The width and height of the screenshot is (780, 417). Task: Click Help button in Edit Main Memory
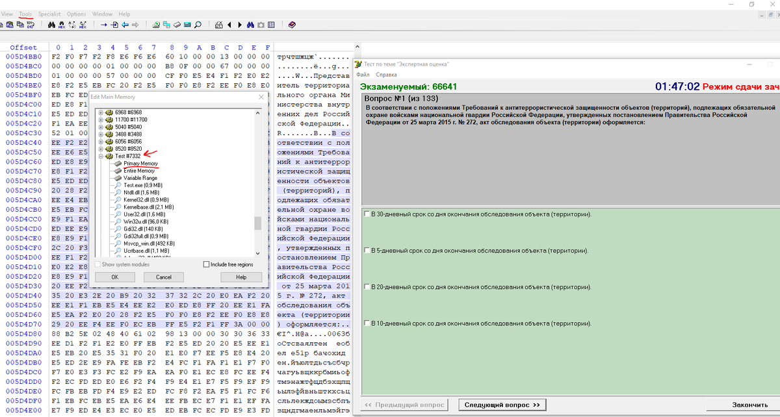pyautogui.click(x=241, y=277)
